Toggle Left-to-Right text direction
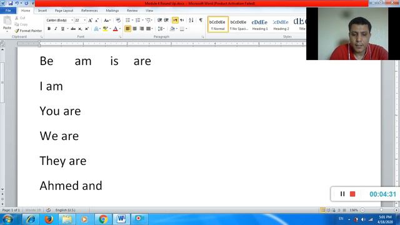400x225 pixels. click(x=175, y=20)
